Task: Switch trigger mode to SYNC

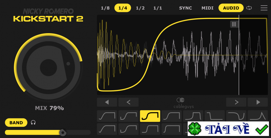Action: (x=185, y=8)
